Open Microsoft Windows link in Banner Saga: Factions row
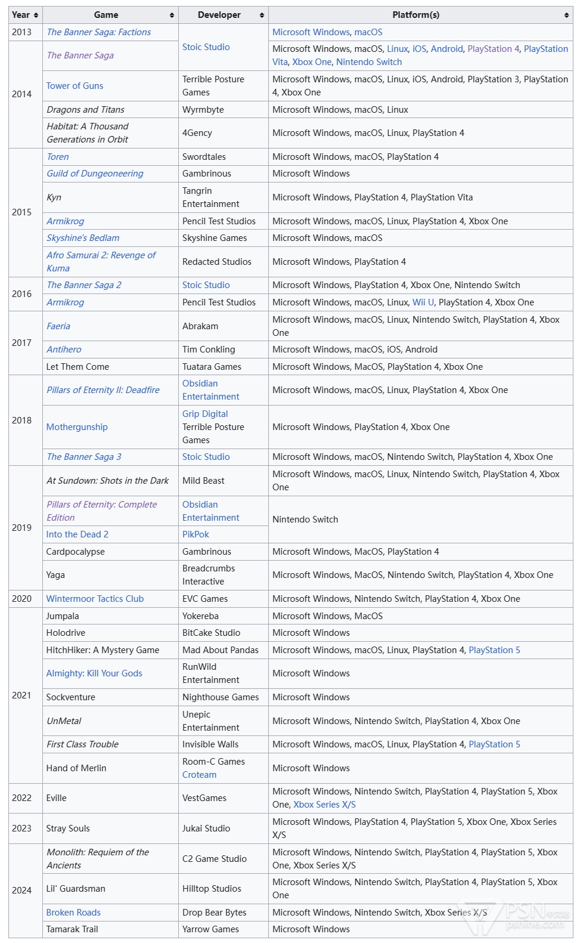This screenshot has width=577, height=943. coord(311,32)
